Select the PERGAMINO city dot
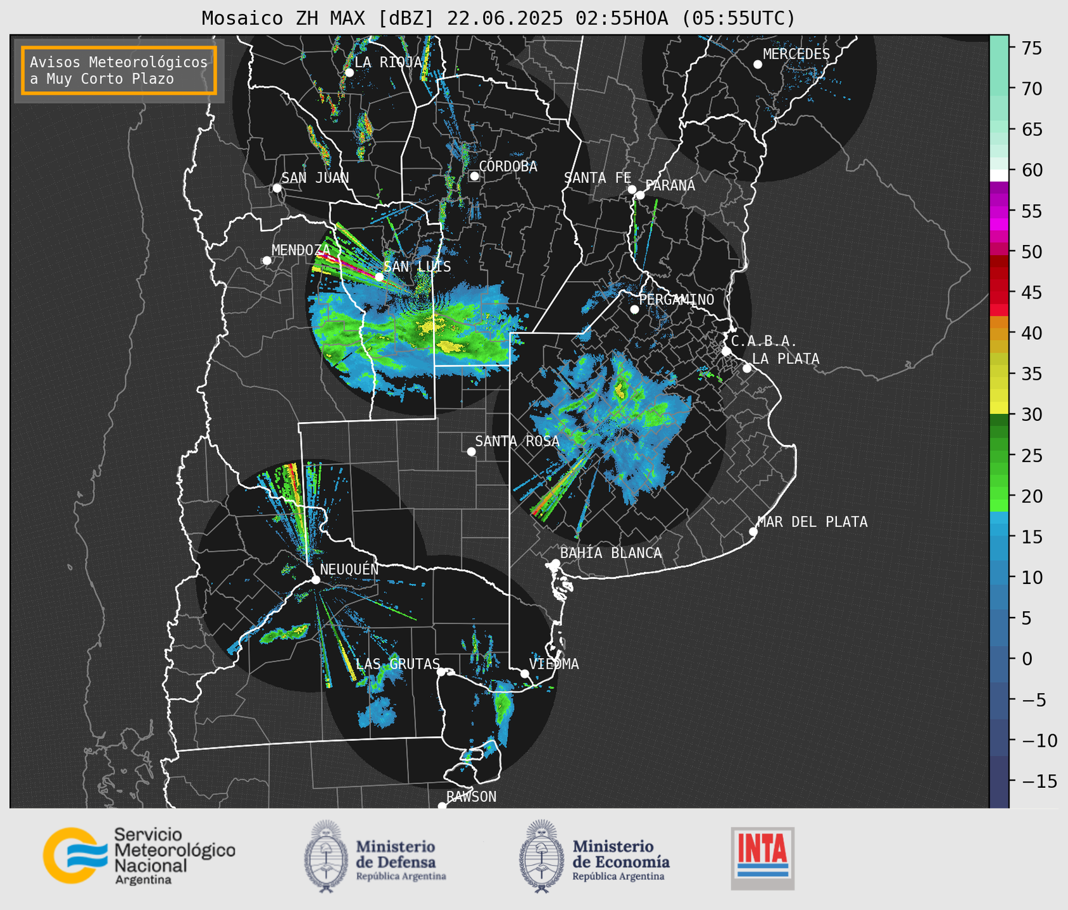The width and height of the screenshot is (1068, 910). click(x=634, y=309)
